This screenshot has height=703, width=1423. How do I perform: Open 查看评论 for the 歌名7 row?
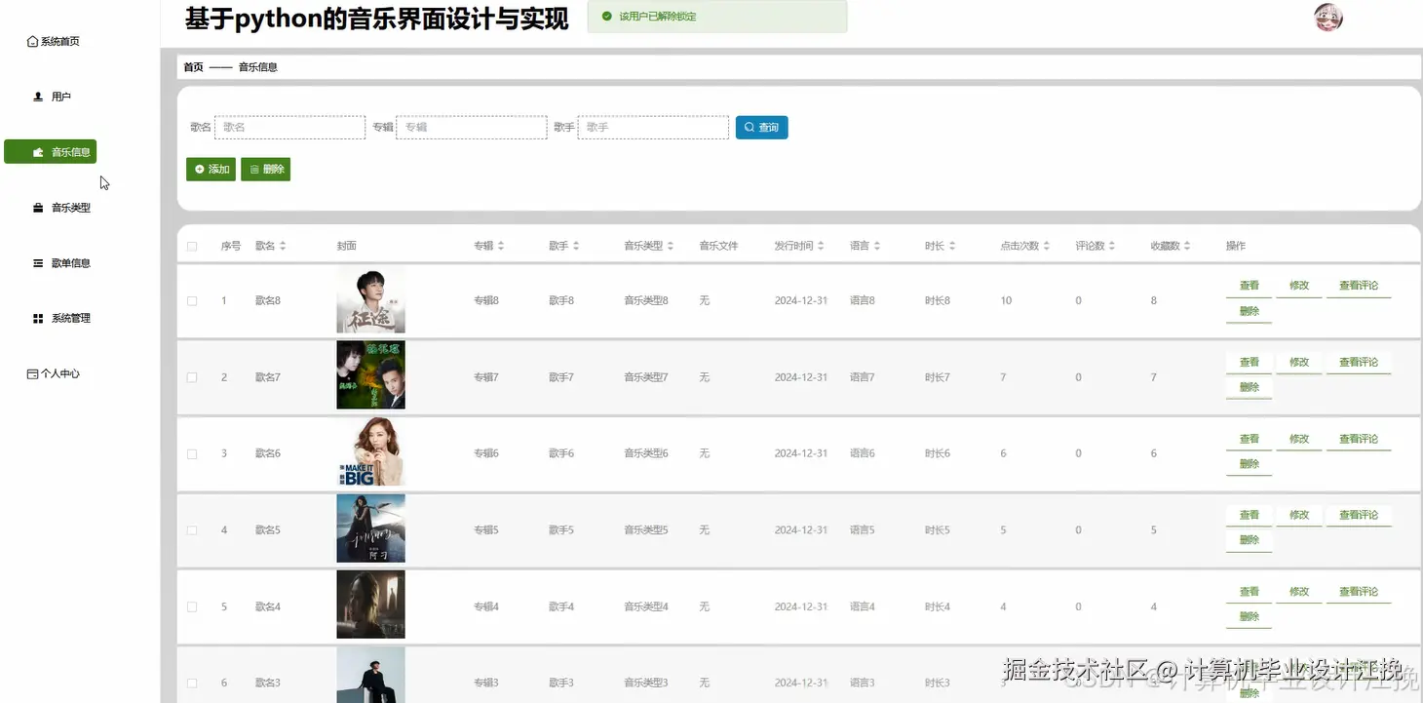(x=1358, y=362)
